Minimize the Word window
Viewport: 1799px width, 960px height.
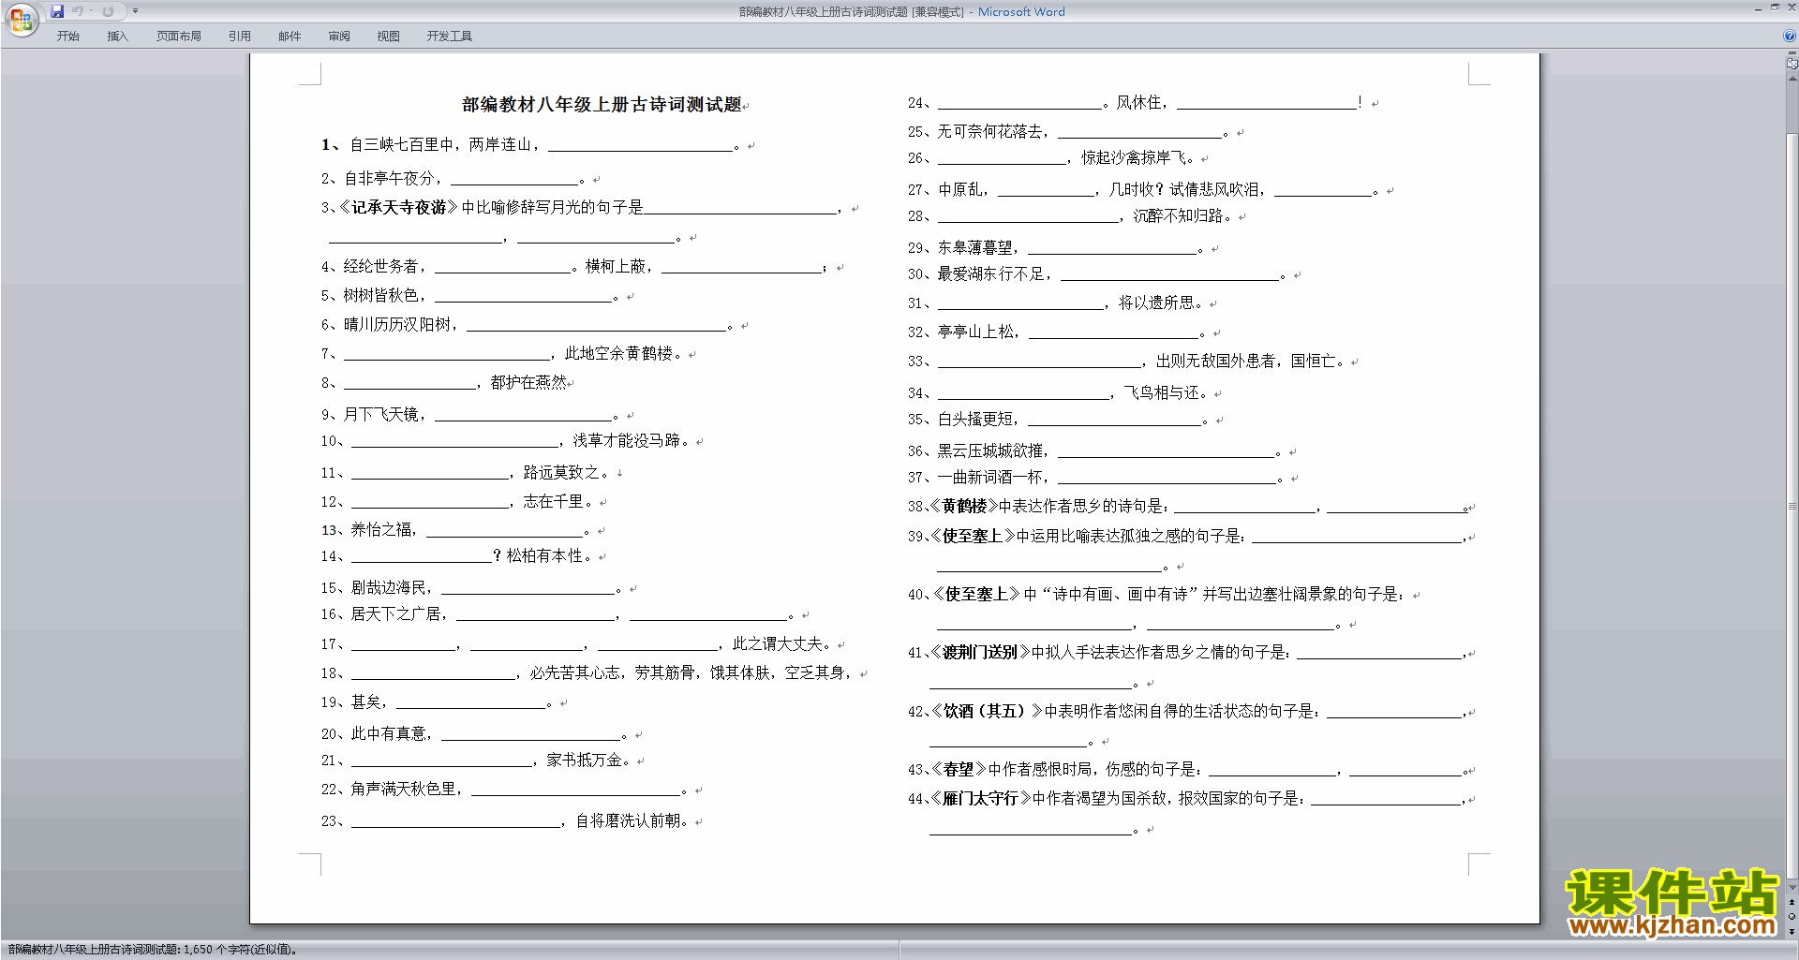tap(1758, 8)
